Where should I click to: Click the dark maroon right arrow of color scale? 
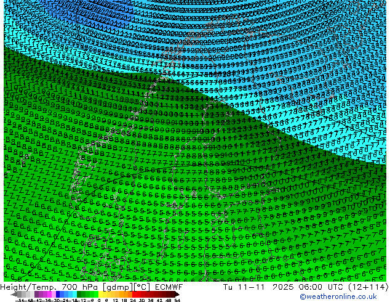pyautogui.click(x=177, y=294)
